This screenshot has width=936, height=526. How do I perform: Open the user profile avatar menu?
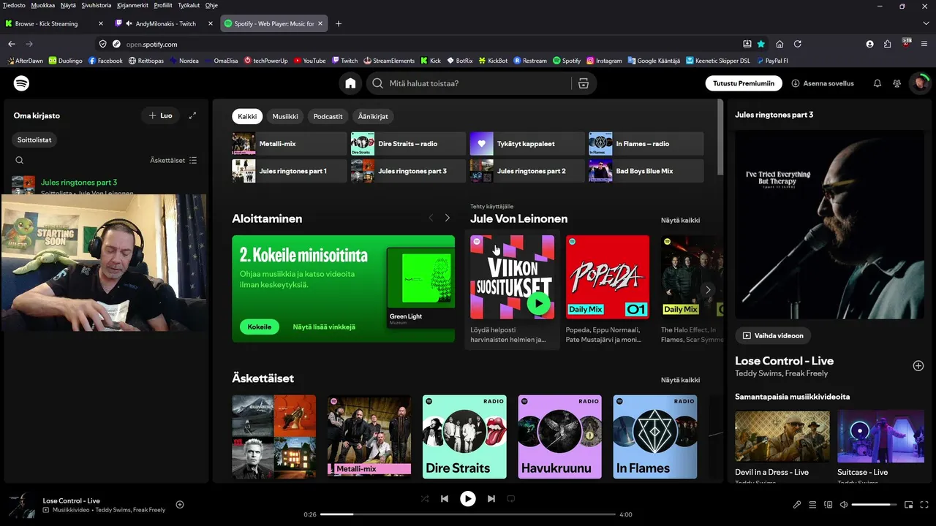pyautogui.click(x=919, y=83)
